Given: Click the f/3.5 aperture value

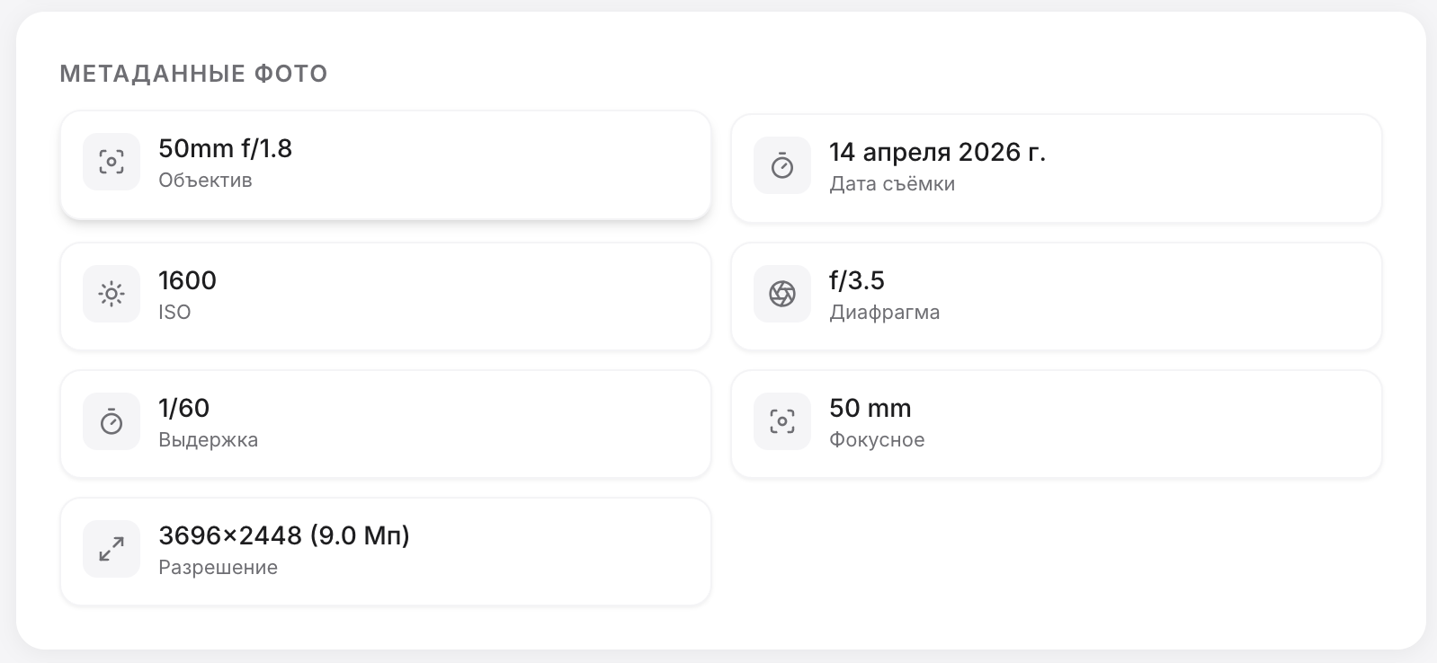Looking at the screenshot, I should click(856, 280).
